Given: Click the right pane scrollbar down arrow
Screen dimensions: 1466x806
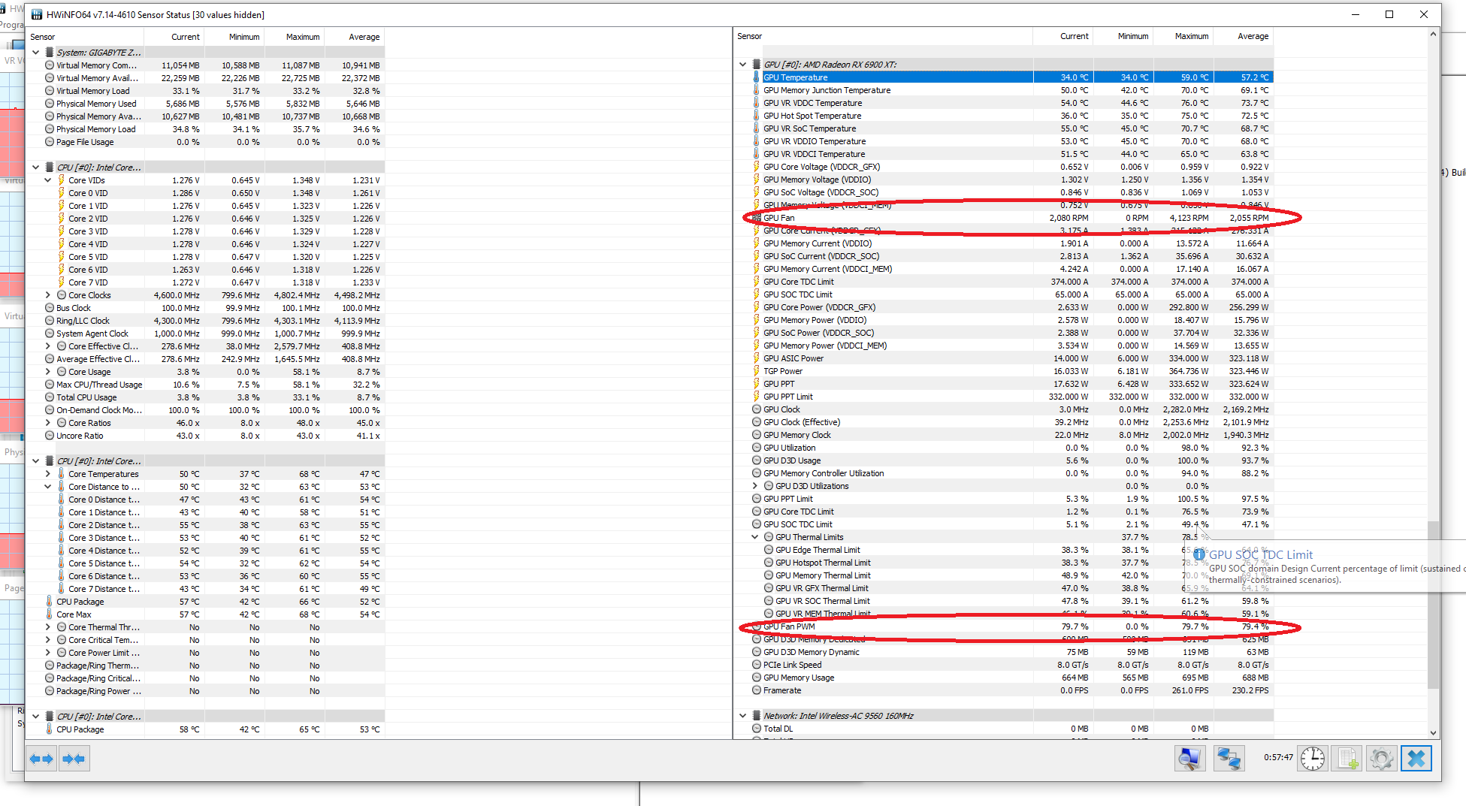Looking at the screenshot, I should point(1434,732).
